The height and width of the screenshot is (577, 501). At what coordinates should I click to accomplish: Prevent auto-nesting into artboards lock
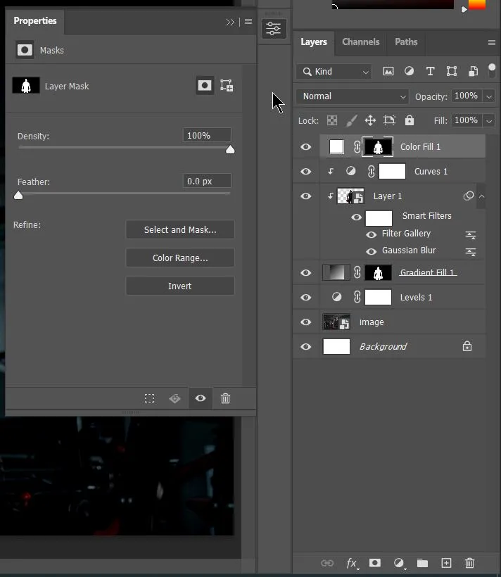(389, 120)
